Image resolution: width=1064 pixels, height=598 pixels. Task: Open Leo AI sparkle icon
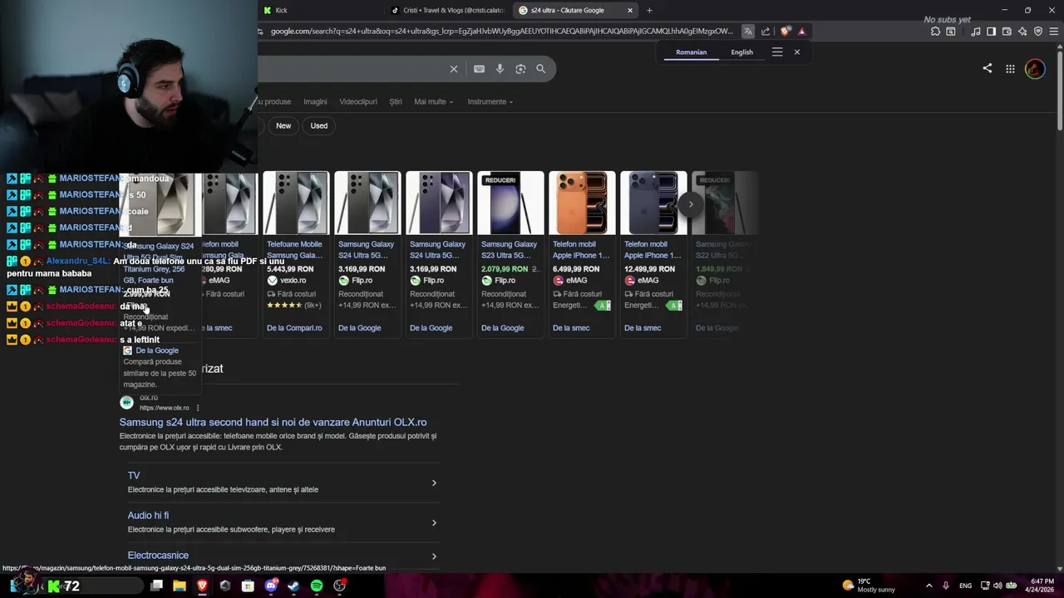(x=1022, y=32)
